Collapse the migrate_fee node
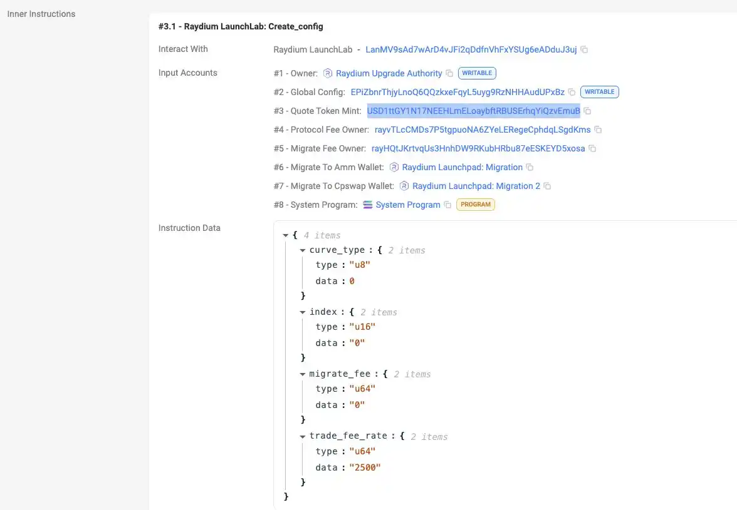 303,374
